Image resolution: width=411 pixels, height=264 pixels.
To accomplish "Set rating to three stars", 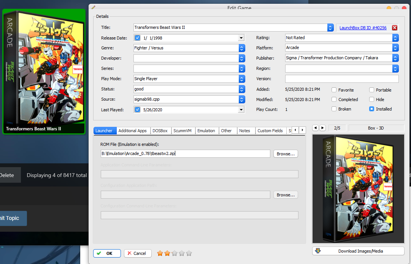I will click(x=175, y=253).
